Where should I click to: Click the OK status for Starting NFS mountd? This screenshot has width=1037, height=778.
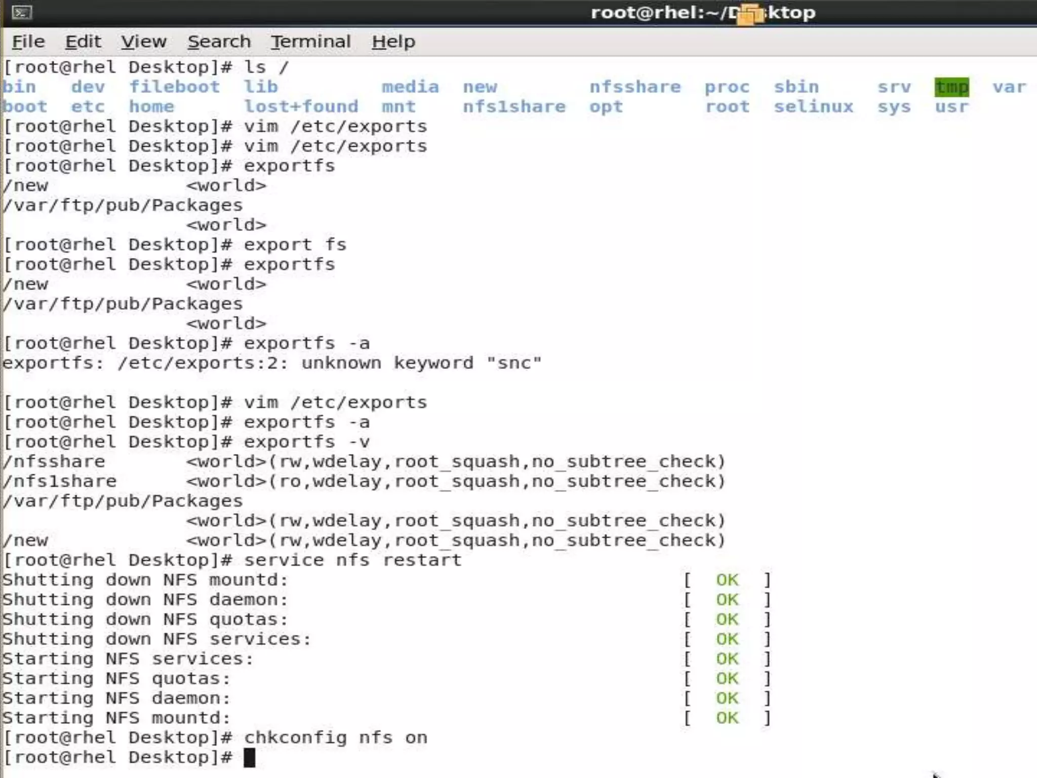[x=727, y=718]
